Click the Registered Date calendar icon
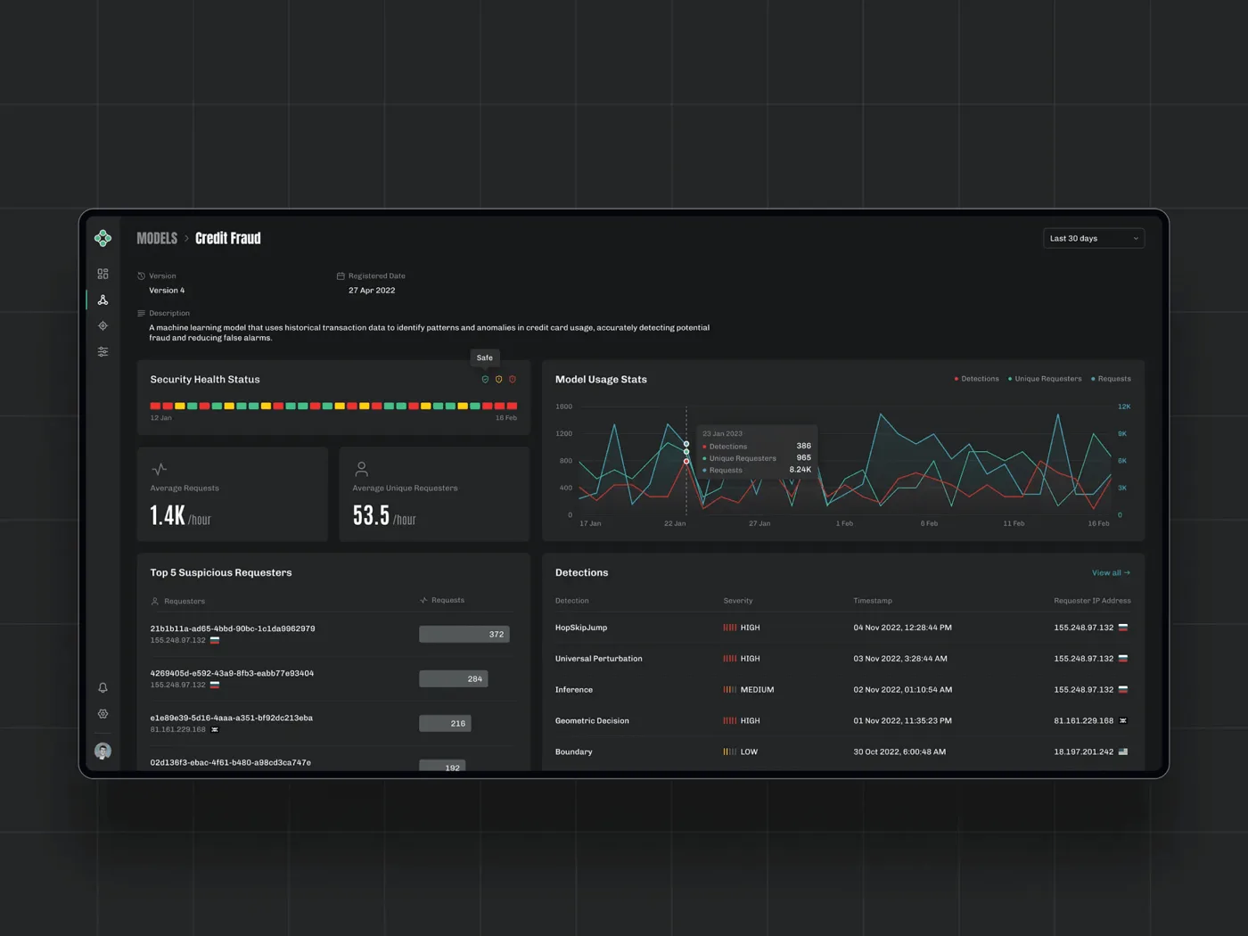 [341, 275]
